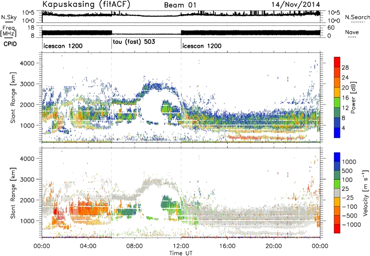
Task: Click the bright blue bottom Power colorbar segment
Action: (x=337, y=133)
